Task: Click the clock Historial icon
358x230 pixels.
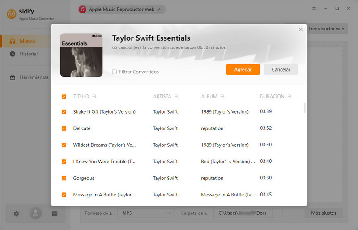Action: 13,54
